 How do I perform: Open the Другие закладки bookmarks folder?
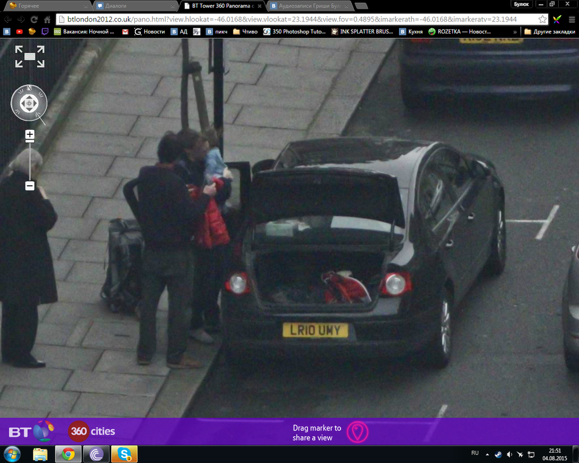tap(549, 32)
